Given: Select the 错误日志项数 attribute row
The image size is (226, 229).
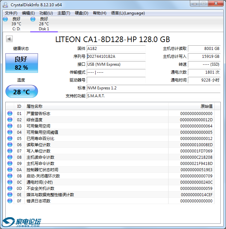Looking at the screenshot, I should (110, 201).
